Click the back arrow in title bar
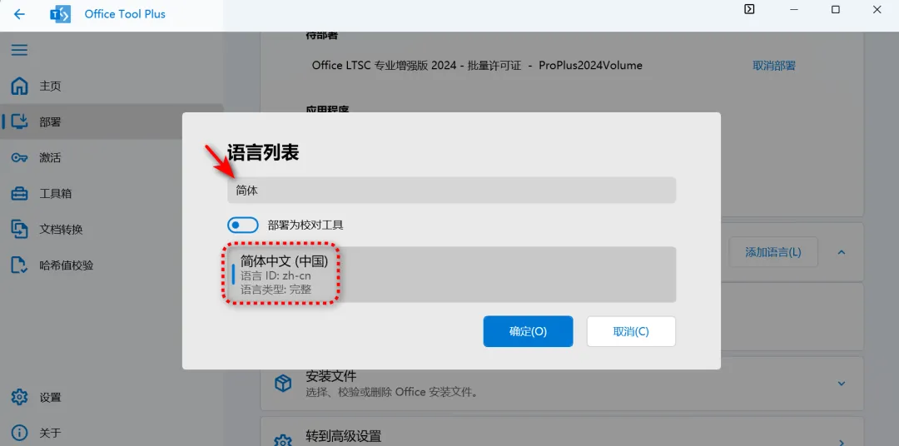This screenshot has height=446, width=899. [19, 14]
